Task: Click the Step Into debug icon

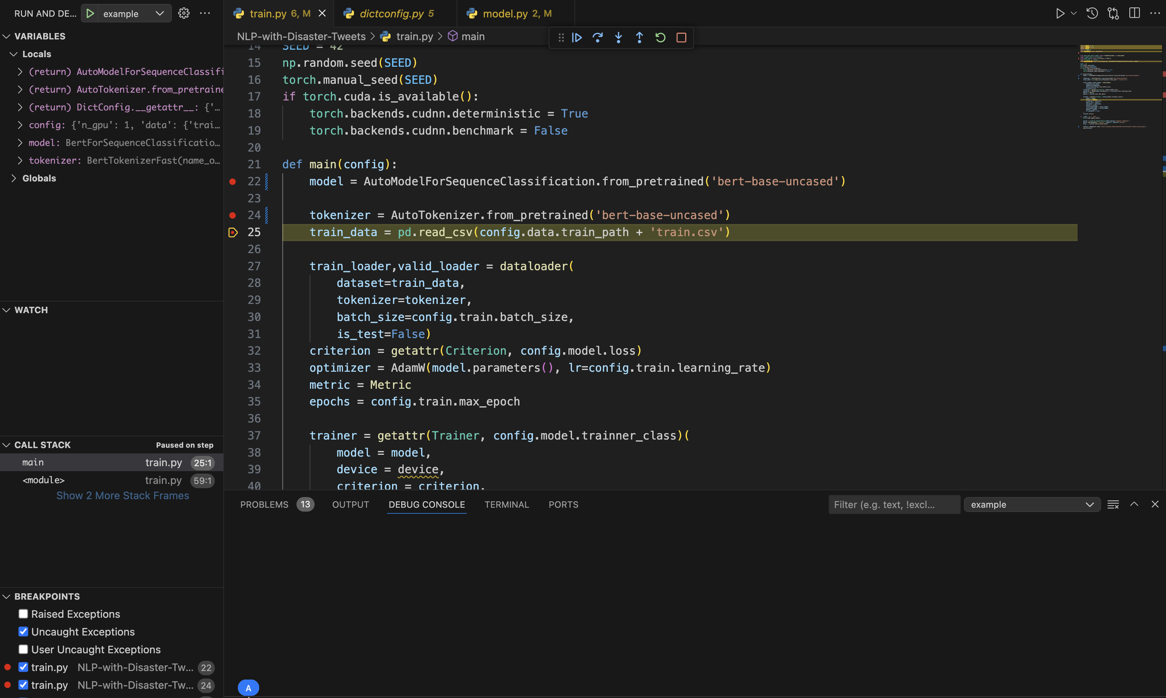Action: coord(619,38)
